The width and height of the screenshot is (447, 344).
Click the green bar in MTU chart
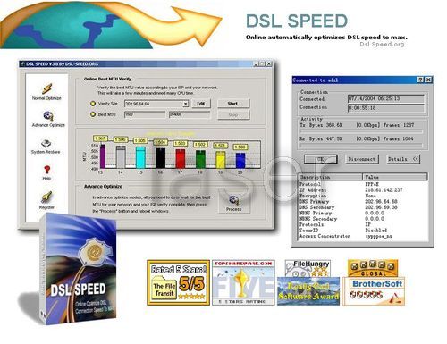[200, 159]
